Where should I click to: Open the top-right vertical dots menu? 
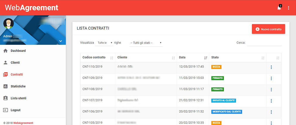coord(289,8)
